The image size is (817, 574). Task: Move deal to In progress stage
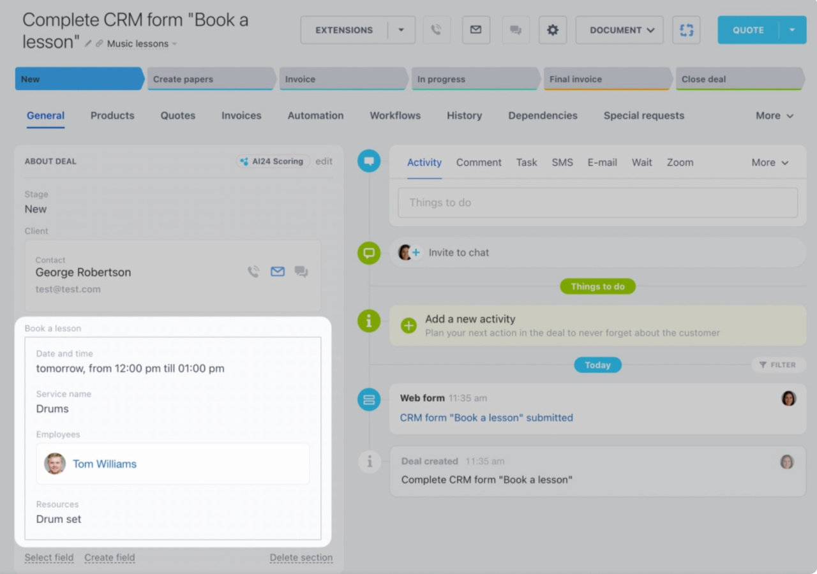[474, 79]
